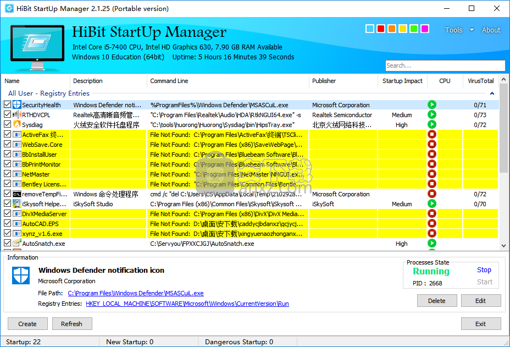Click the list scroll up arrow

point(503,79)
